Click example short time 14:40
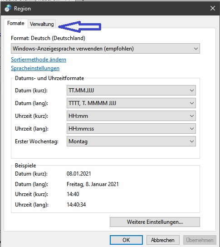The width and height of the screenshot is (220, 247). (x=73, y=194)
